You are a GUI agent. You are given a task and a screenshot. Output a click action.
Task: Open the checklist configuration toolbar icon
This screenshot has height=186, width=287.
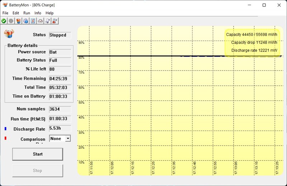point(33,21)
